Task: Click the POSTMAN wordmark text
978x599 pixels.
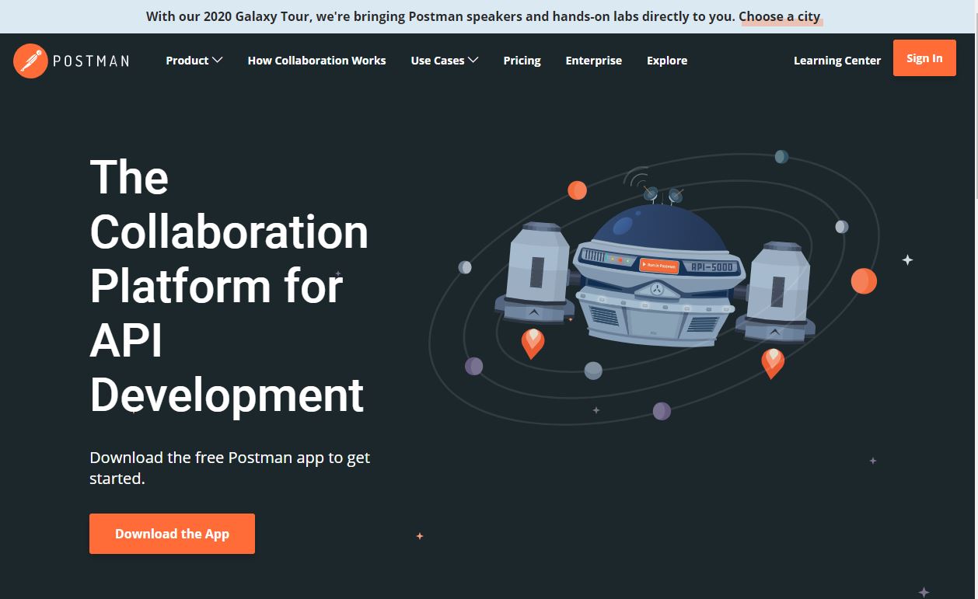Action: 91,61
